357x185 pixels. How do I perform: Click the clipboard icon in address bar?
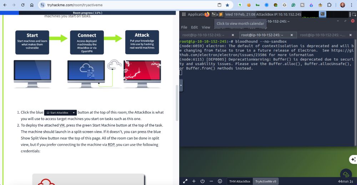pos(220,5)
